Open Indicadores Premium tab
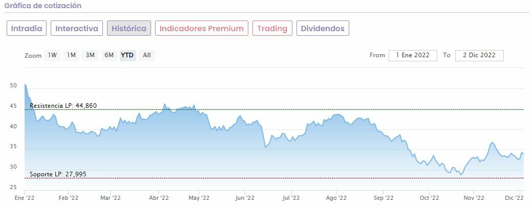This screenshot has width=532, height=208. click(201, 28)
